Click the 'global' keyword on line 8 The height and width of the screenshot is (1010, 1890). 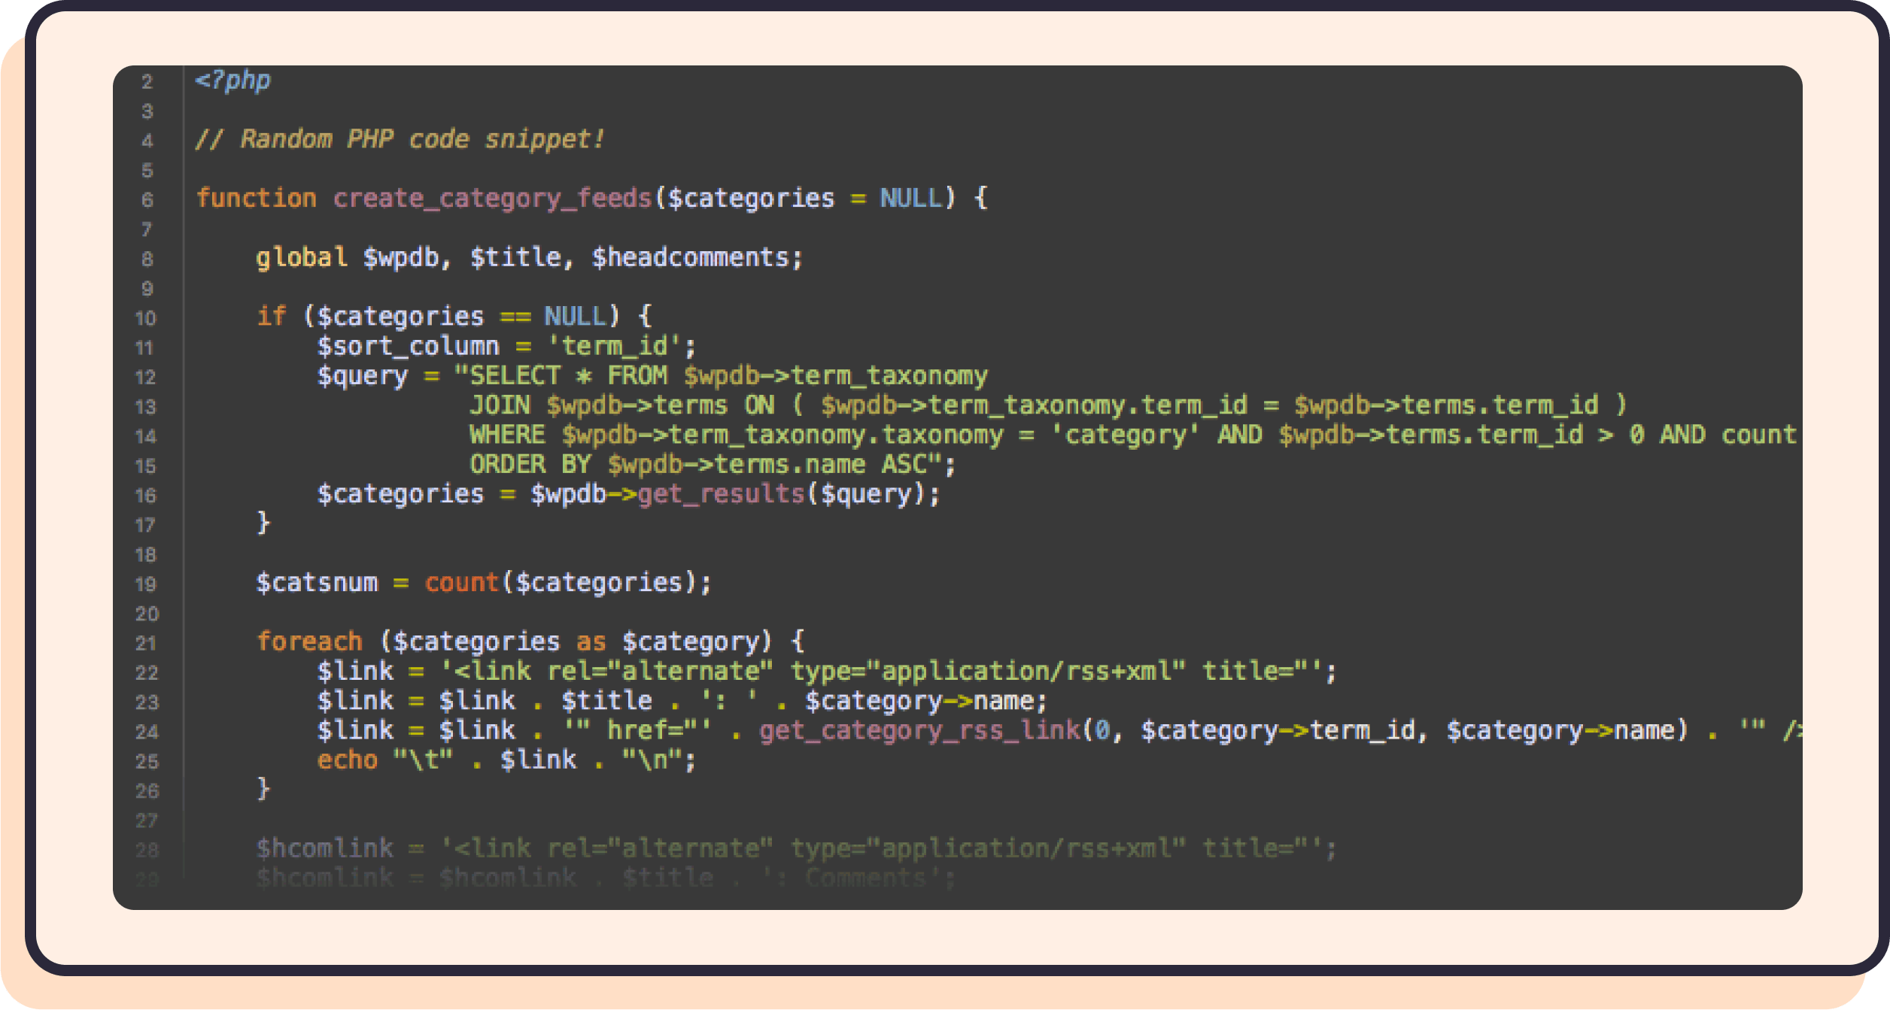[x=301, y=258]
